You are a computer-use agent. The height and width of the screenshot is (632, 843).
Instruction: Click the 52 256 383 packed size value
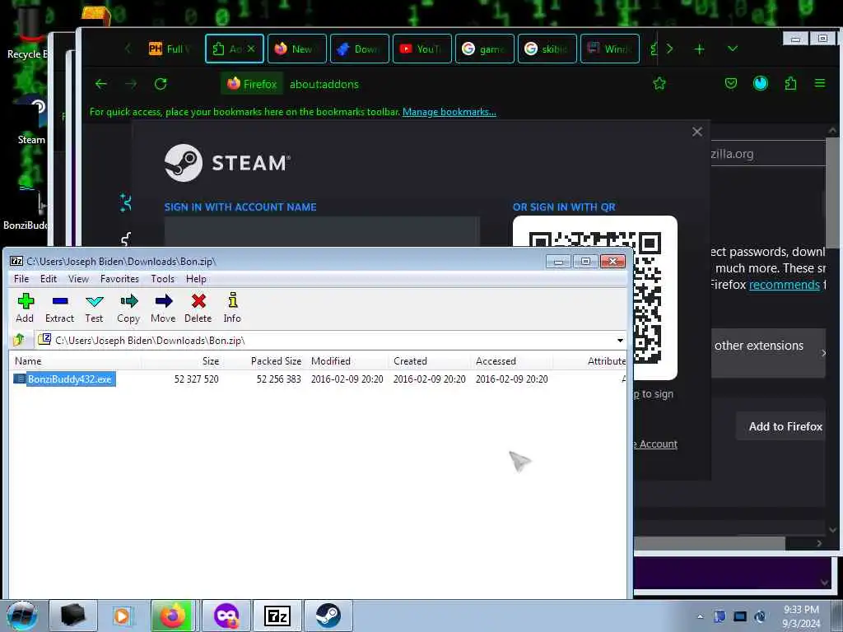[278, 379]
